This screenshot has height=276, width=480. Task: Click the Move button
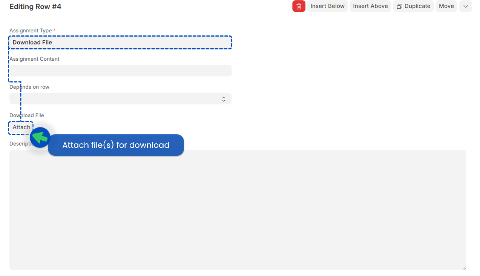coord(446,6)
